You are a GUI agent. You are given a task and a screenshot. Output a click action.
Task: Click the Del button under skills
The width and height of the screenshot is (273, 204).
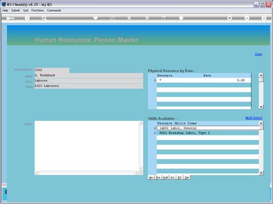coord(187,178)
